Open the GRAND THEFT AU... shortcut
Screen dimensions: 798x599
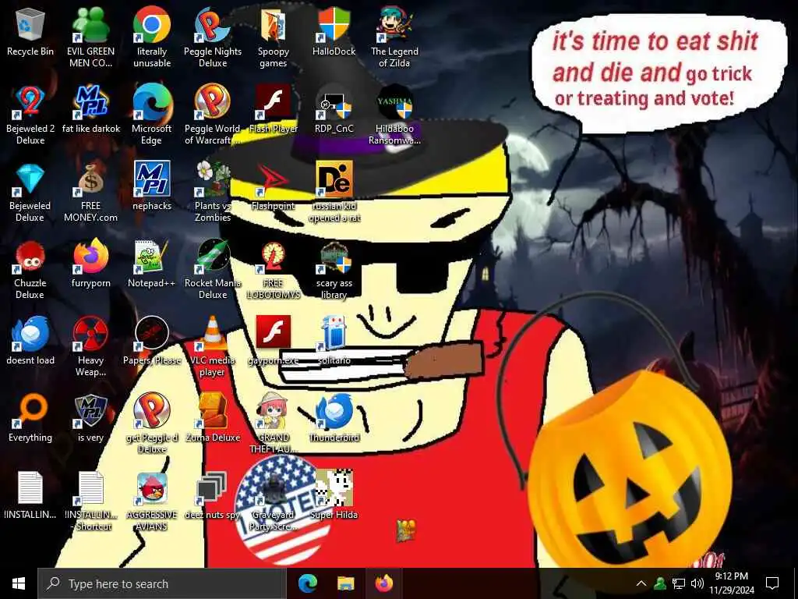(x=274, y=410)
